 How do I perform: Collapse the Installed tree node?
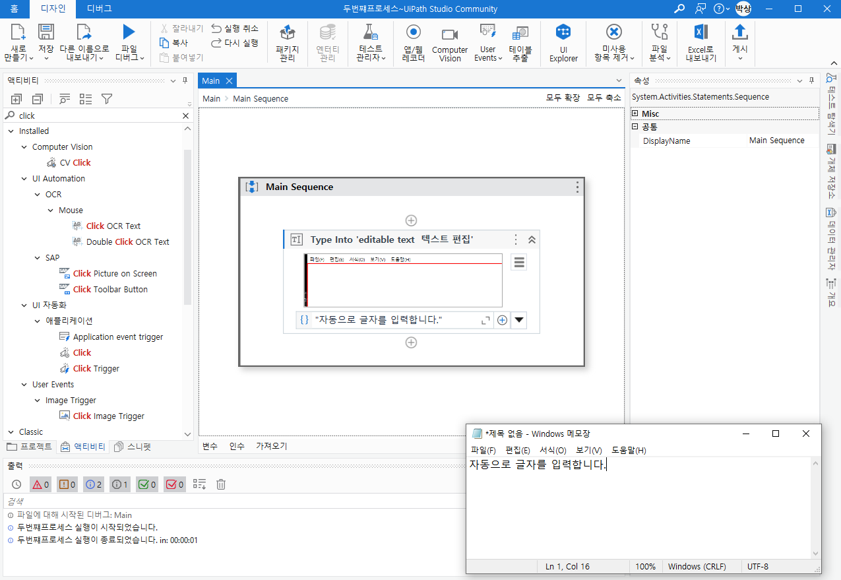[11, 131]
